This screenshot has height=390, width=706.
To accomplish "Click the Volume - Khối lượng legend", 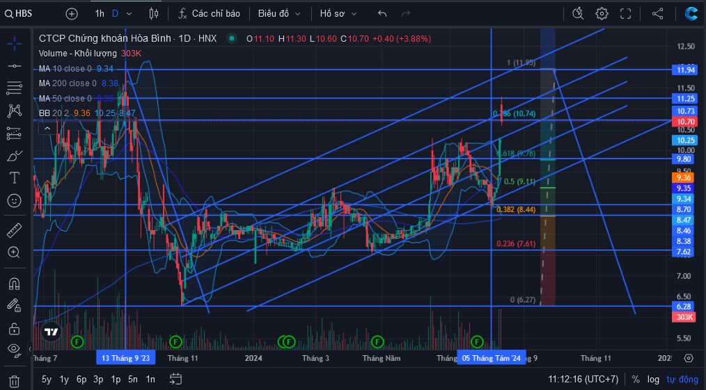I will click(77, 54).
